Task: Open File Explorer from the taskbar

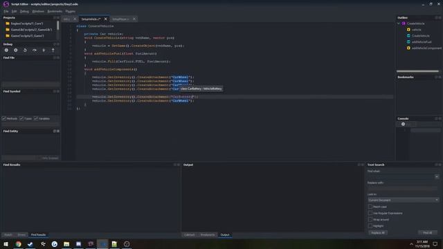Action: click(66, 244)
